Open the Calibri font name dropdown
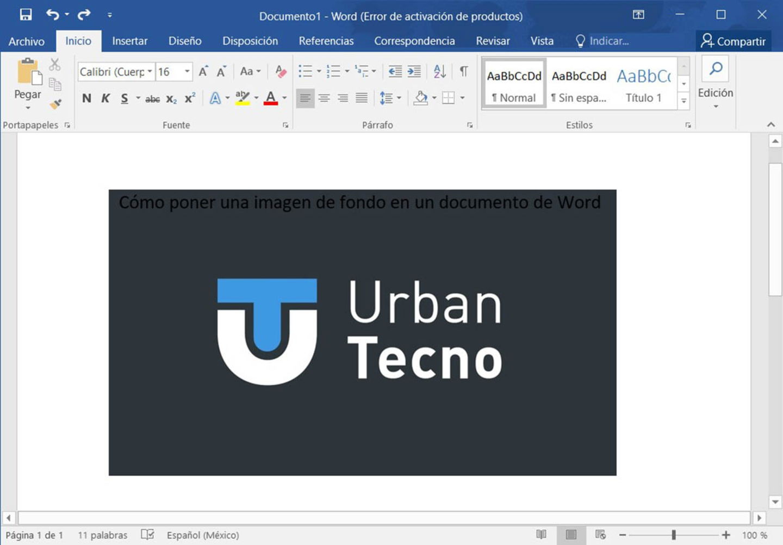Viewport: 783px width, 545px height. [149, 71]
